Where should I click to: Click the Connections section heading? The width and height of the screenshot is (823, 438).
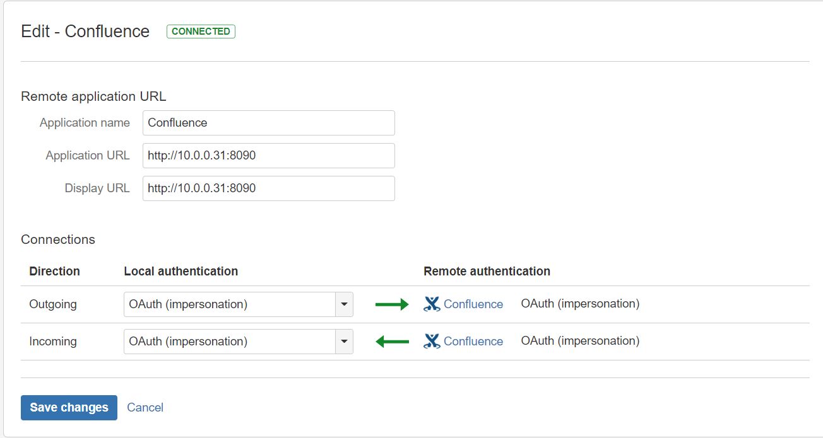58,239
